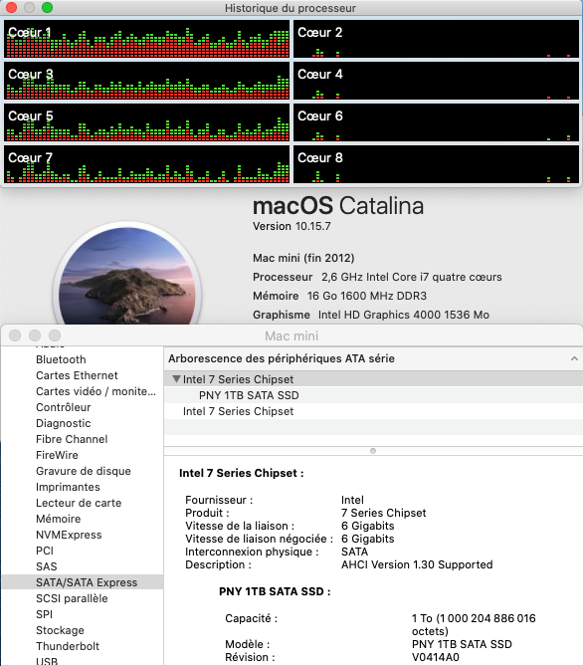Click the Cœur 7 usage graph
Image resolution: width=583 pixels, height=666 pixels.
(147, 164)
